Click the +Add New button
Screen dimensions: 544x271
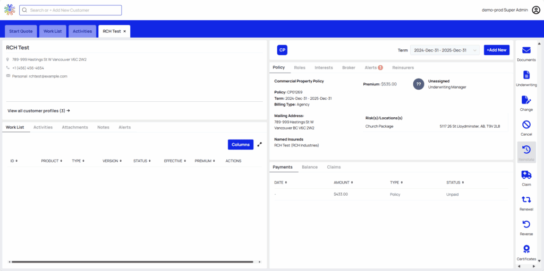pyautogui.click(x=497, y=50)
